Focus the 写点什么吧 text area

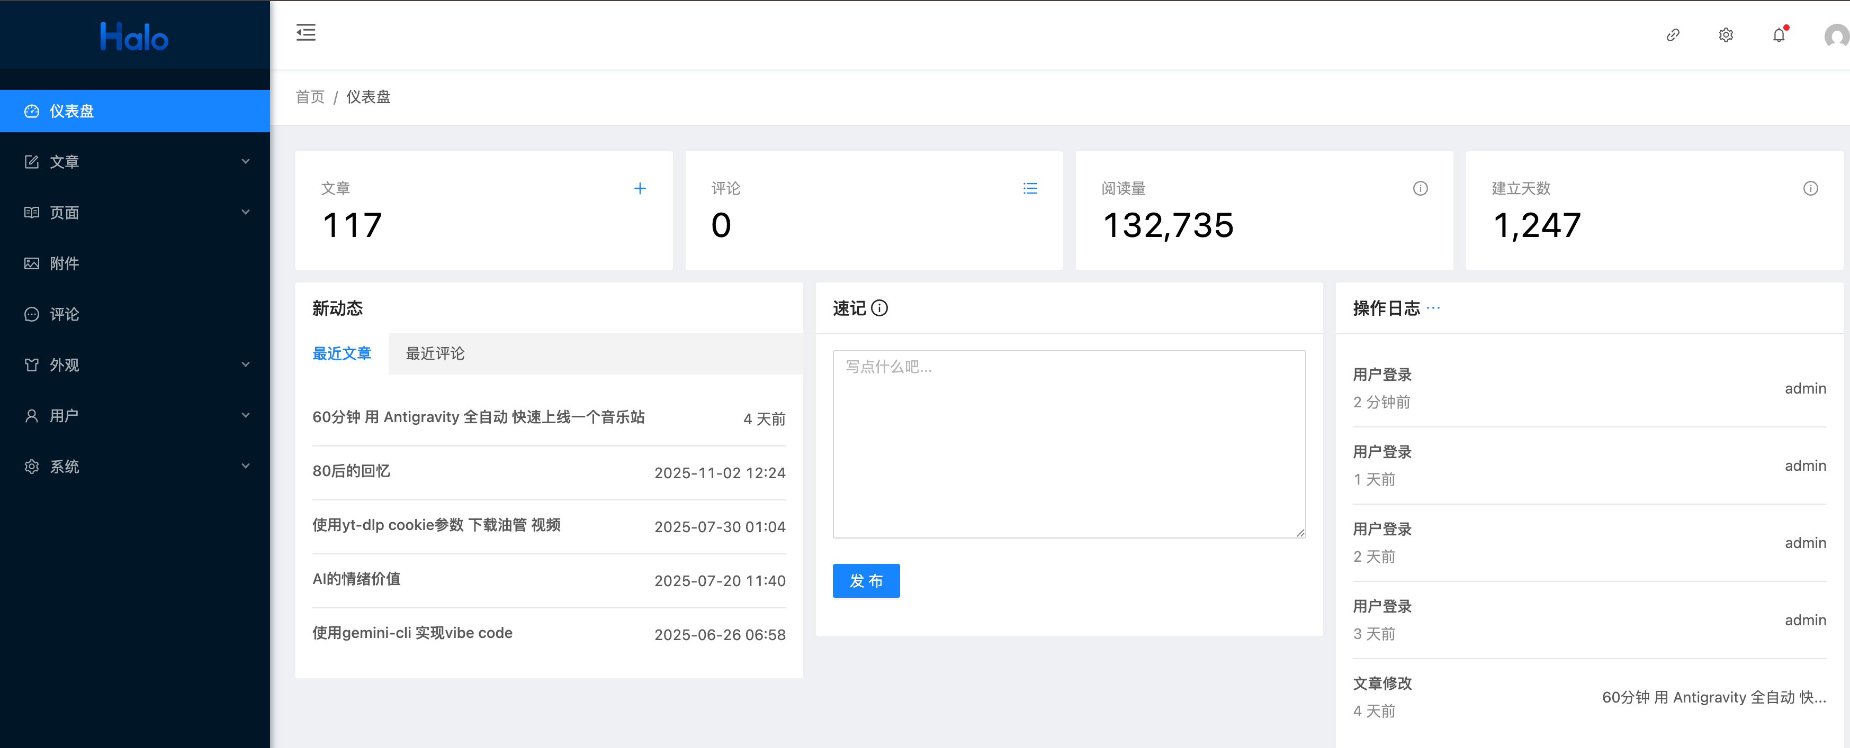click(x=1068, y=444)
